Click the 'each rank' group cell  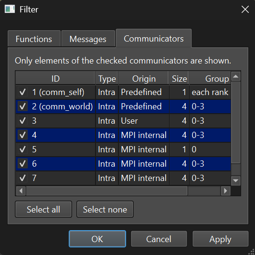coord(210,92)
